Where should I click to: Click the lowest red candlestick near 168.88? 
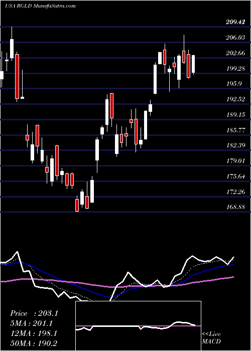(x=77, y=204)
